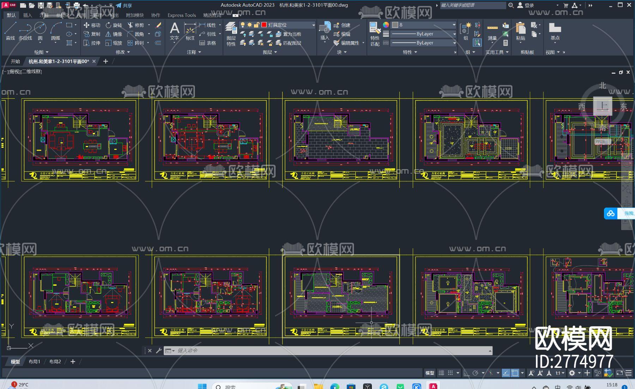
Task: Toggle grid display in status bar
Action: point(441,373)
